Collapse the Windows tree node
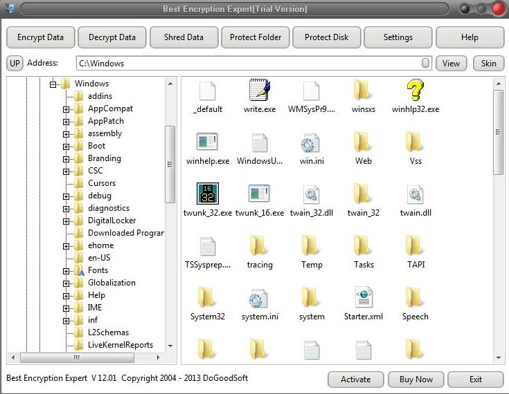 click(x=53, y=84)
